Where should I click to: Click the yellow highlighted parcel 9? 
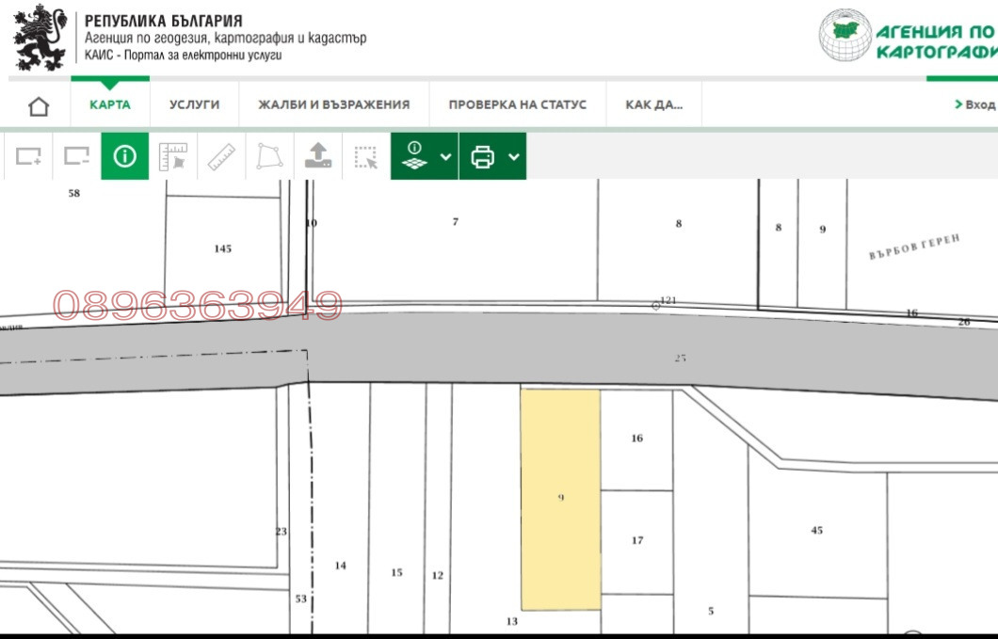(x=560, y=499)
